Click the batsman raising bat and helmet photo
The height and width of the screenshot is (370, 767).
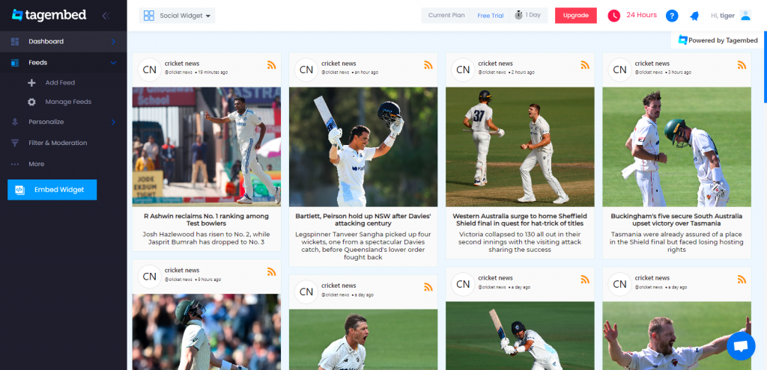[x=363, y=147]
